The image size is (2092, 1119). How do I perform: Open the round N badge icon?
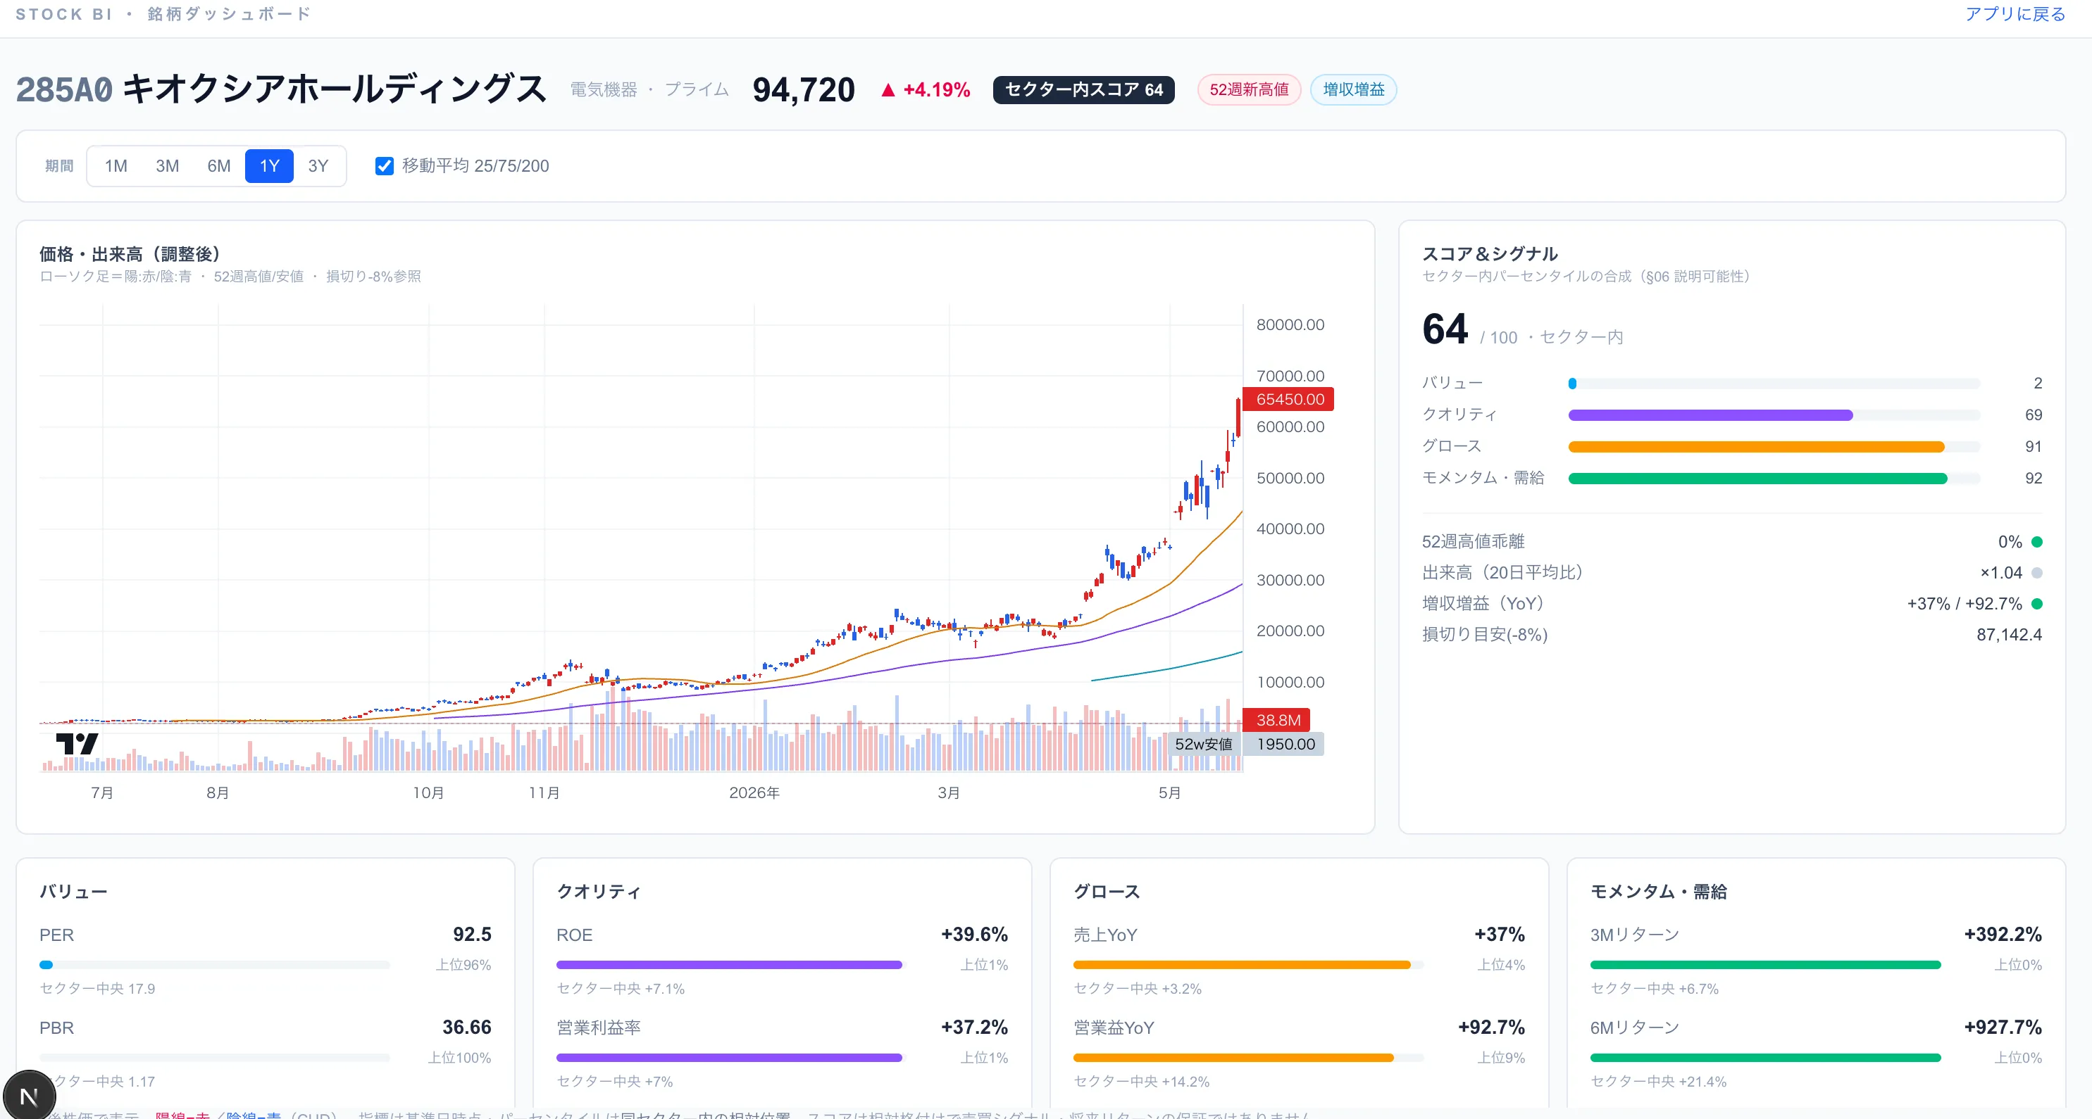[30, 1096]
